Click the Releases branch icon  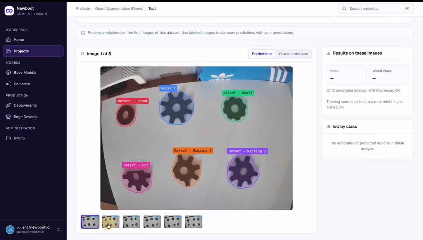click(8, 84)
